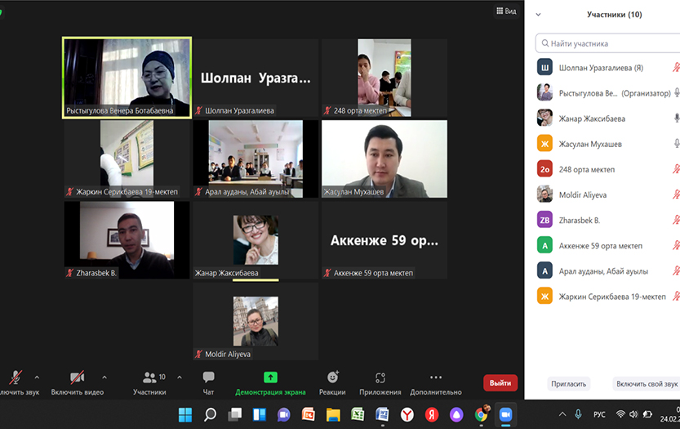Expand video options arrow next to camera
680x429 pixels.
coord(104,378)
